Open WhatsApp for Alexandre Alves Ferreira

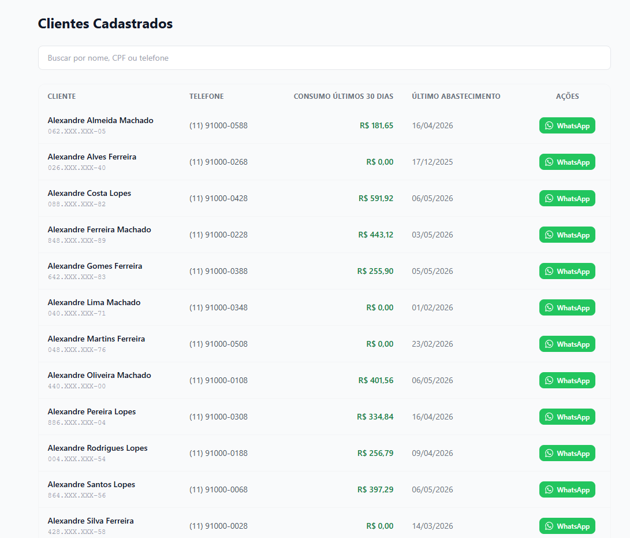pyautogui.click(x=567, y=162)
